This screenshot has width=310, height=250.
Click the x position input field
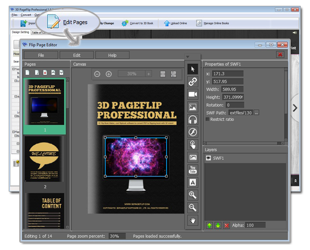coord(228,74)
